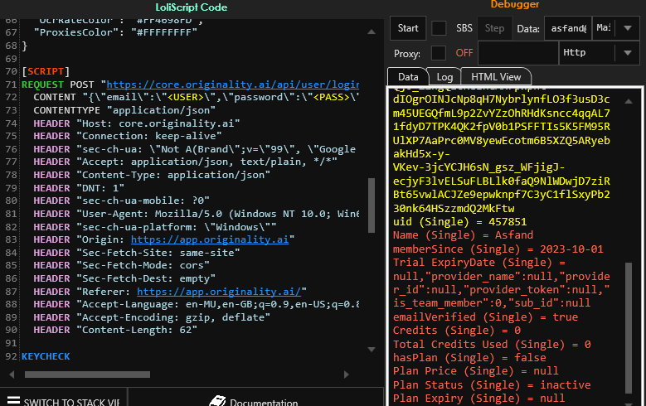The height and width of the screenshot is (406, 646).
Task: Click the "Host: core.originality.ai" header line
Action: (x=136, y=123)
